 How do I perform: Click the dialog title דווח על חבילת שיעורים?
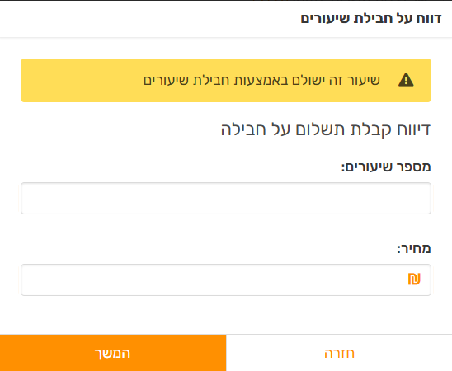371,18
